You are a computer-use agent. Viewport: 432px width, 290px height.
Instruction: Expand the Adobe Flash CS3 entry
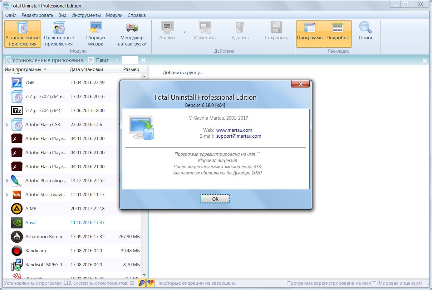7,125
